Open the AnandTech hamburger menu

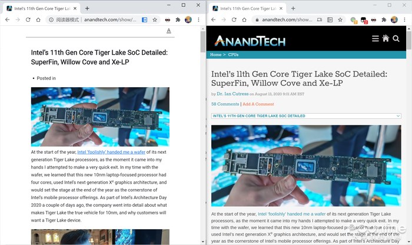tap(376, 39)
